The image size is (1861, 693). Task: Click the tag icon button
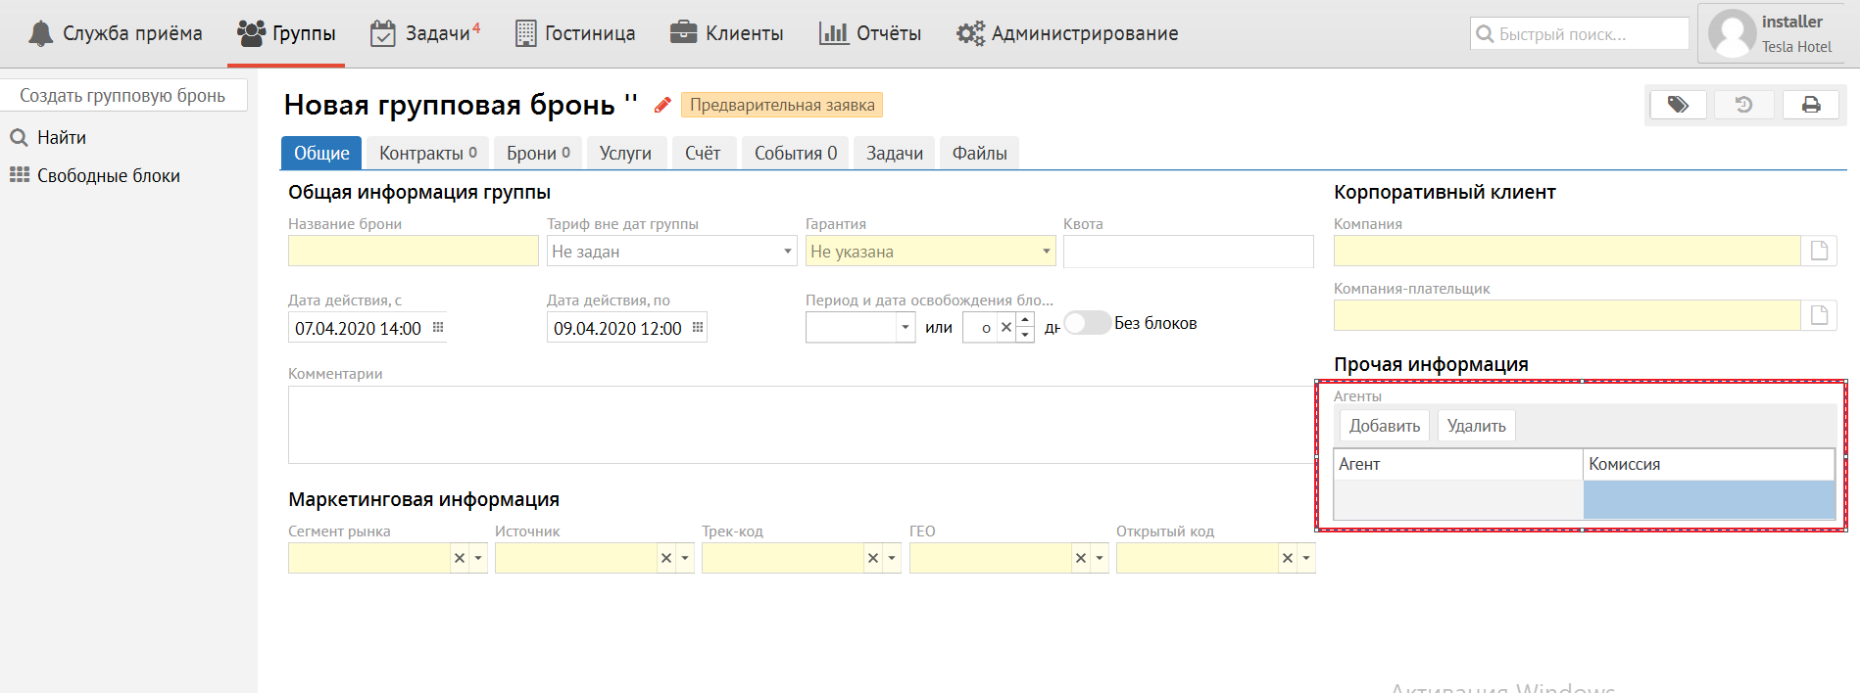point(1678,105)
